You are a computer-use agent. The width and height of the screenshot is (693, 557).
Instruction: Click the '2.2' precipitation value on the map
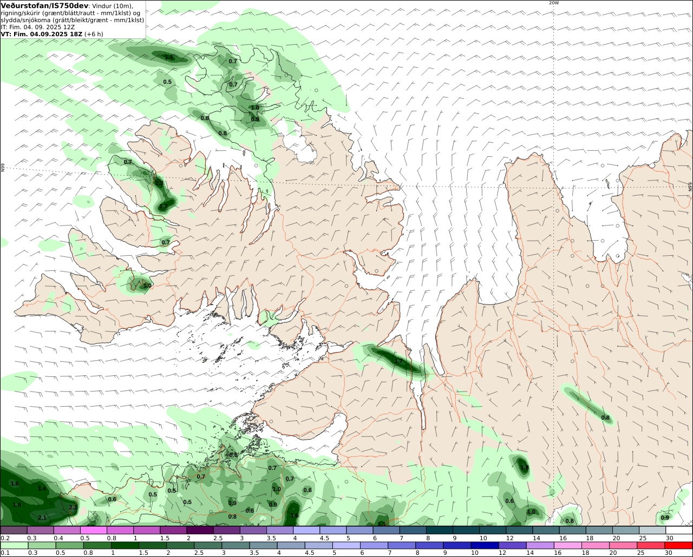tap(73, 507)
